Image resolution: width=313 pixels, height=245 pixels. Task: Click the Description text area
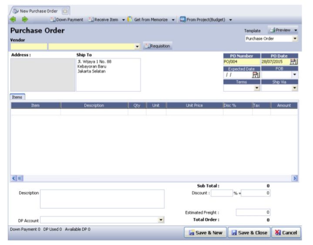click(102, 199)
